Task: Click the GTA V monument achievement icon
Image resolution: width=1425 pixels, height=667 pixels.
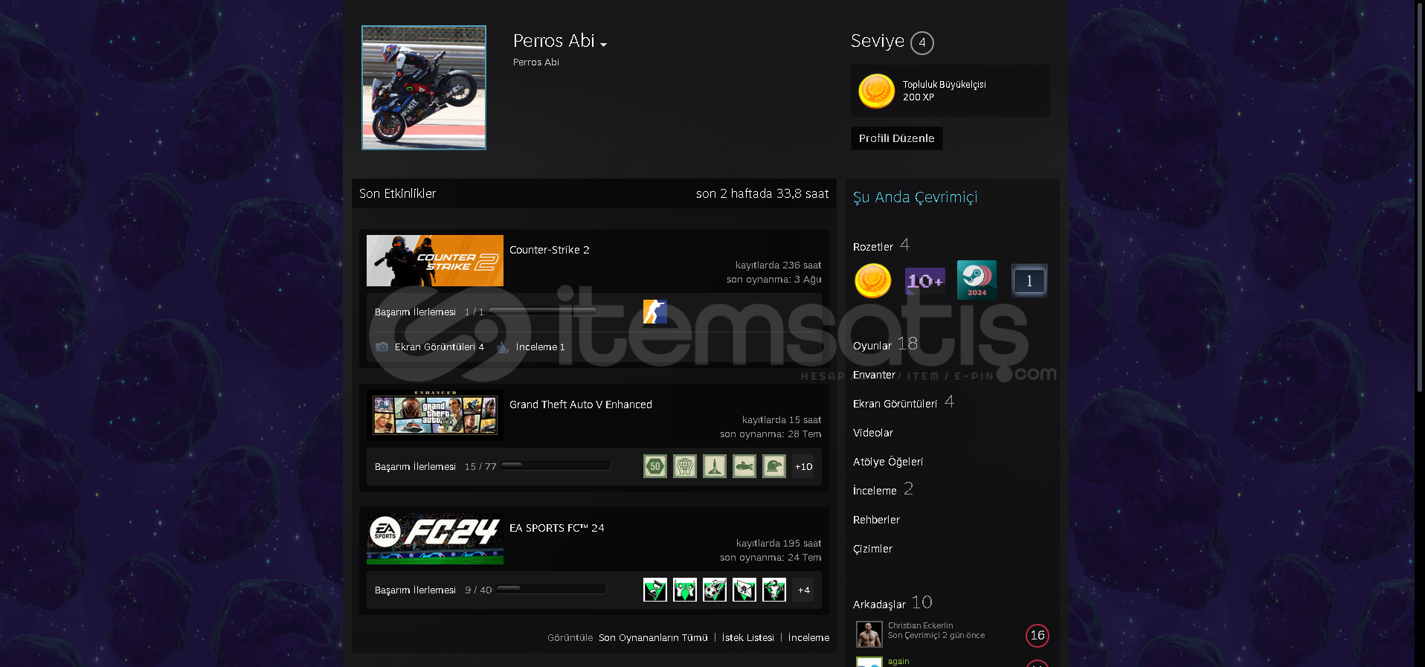Action: [715, 466]
